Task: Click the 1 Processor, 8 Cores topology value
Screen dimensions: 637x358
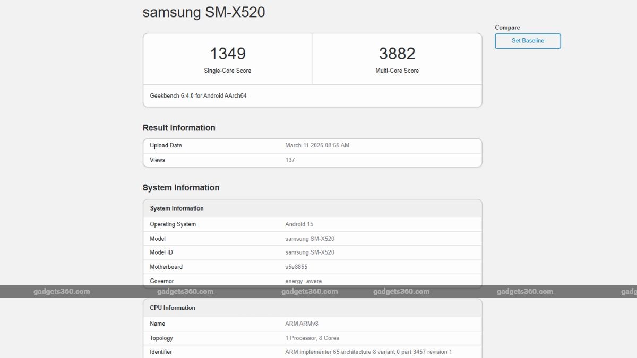Action: pos(312,338)
